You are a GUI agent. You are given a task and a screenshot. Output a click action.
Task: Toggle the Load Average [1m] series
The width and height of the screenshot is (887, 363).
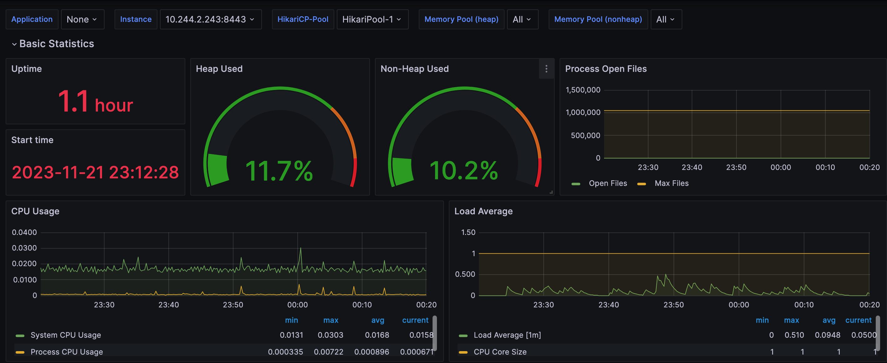tap(507, 335)
